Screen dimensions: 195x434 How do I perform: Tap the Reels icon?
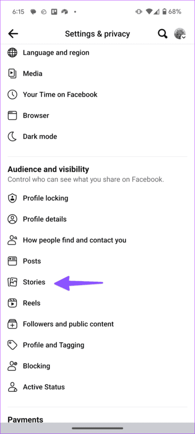coord(12,303)
